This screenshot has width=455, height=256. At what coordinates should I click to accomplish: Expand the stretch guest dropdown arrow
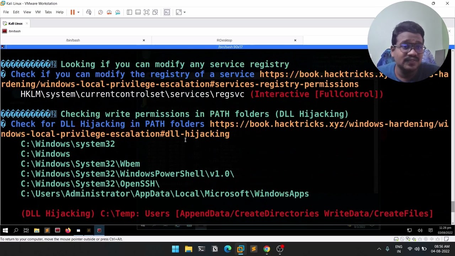184,12
